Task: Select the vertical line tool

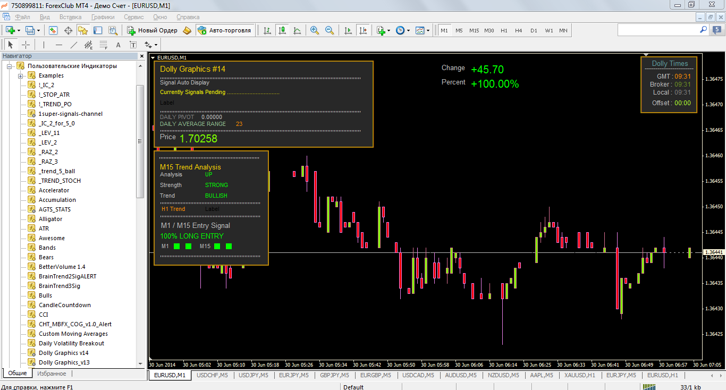Action: click(x=44, y=45)
